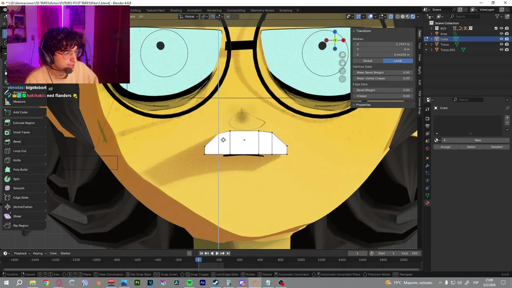Switch transform orientation to Global
The image size is (512, 288).
point(368,61)
